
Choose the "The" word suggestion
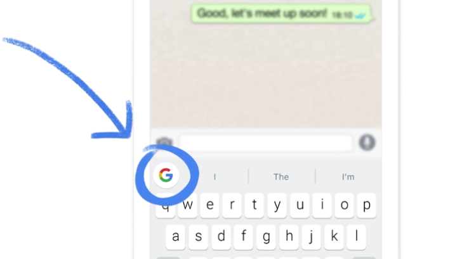(281, 177)
